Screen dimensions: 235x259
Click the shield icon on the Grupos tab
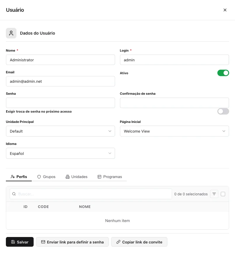39,177
